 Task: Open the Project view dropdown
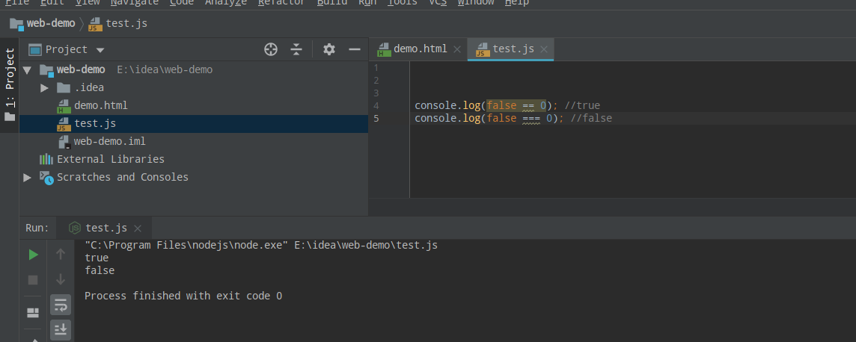tap(100, 50)
